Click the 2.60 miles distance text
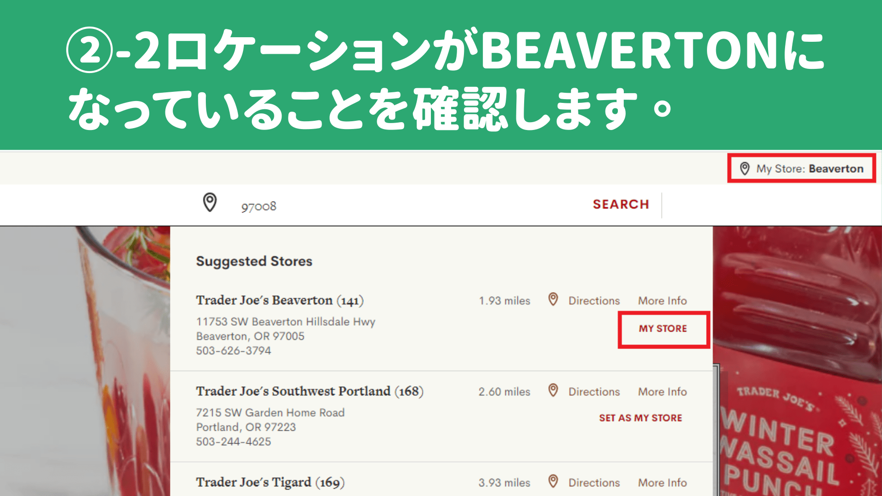The image size is (882, 496). coord(504,392)
